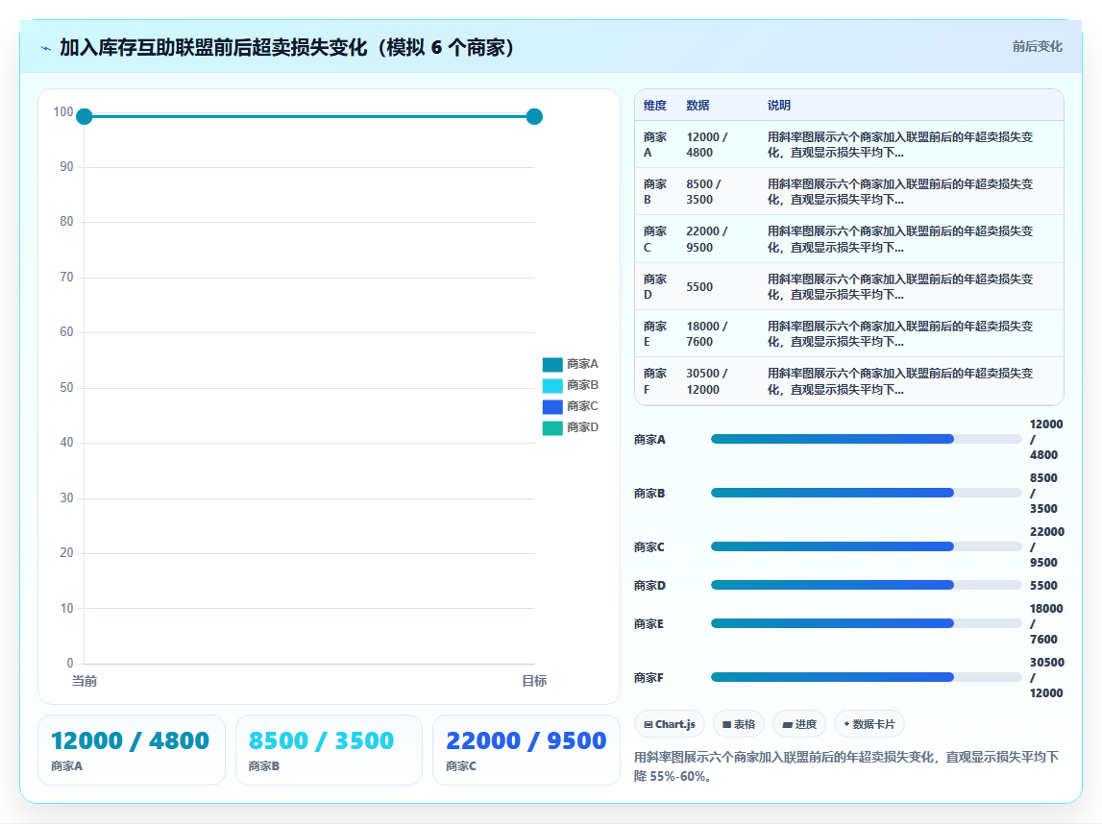Viewport: 1102px width, 824px height.
Task: Click the left data point at 当前
Action: (85, 116)
